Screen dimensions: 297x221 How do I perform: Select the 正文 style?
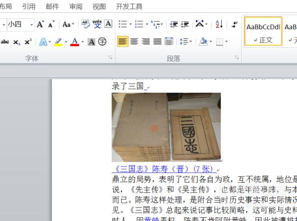pos(263,31)
